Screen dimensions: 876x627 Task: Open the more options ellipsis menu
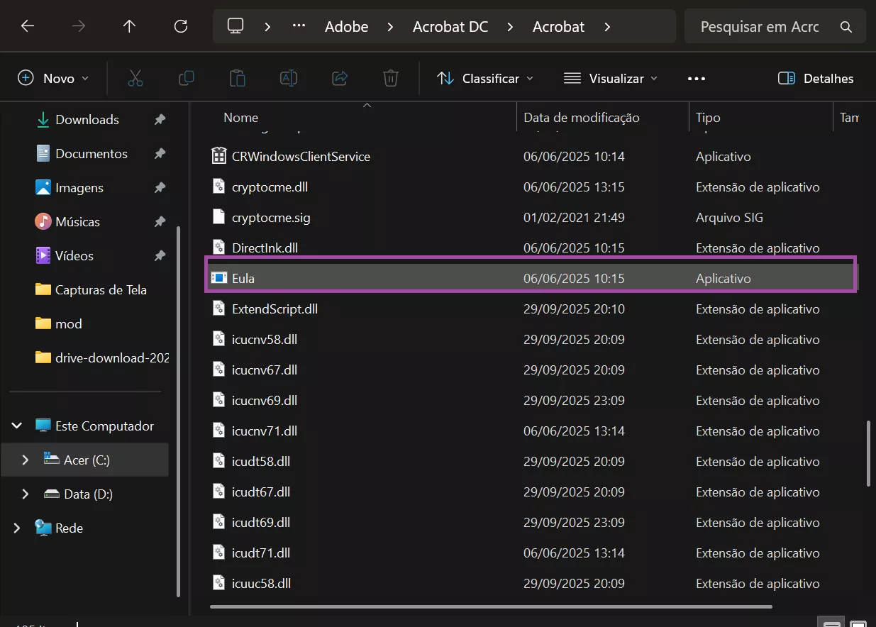click(x=697, y=79)
